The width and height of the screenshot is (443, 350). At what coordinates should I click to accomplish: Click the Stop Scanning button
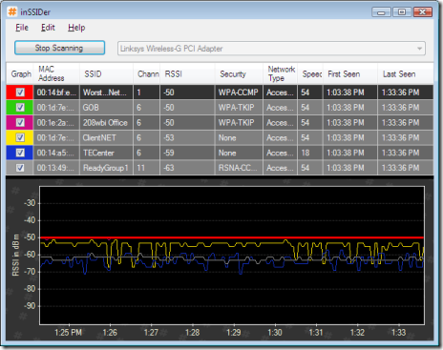(x=59, y=48)
